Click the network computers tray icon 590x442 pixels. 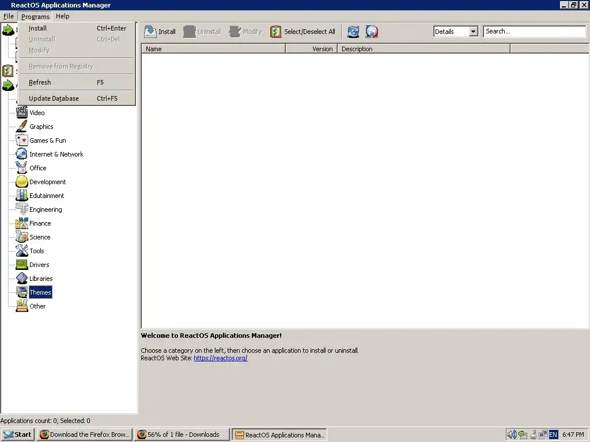click(x=543, y=435)
